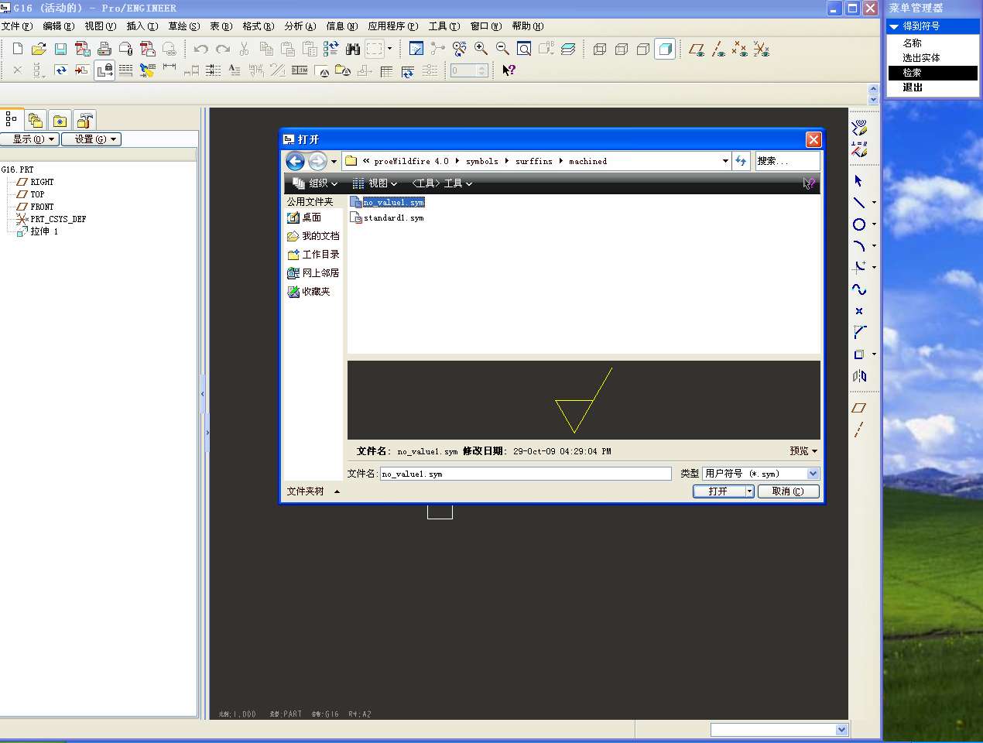Screen dimensions: 983x743
Task: Open the 编辑 menu
Action: coord(58,26)
